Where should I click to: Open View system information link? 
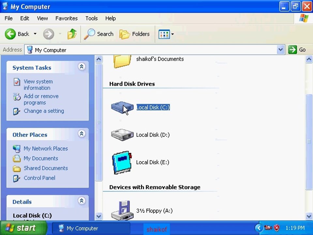[38, 85]
